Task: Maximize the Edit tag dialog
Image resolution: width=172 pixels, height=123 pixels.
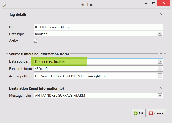Action: pos(154,3)
